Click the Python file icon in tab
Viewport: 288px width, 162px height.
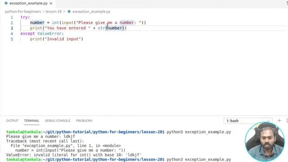pyautogui.click(x=6, y=3)
